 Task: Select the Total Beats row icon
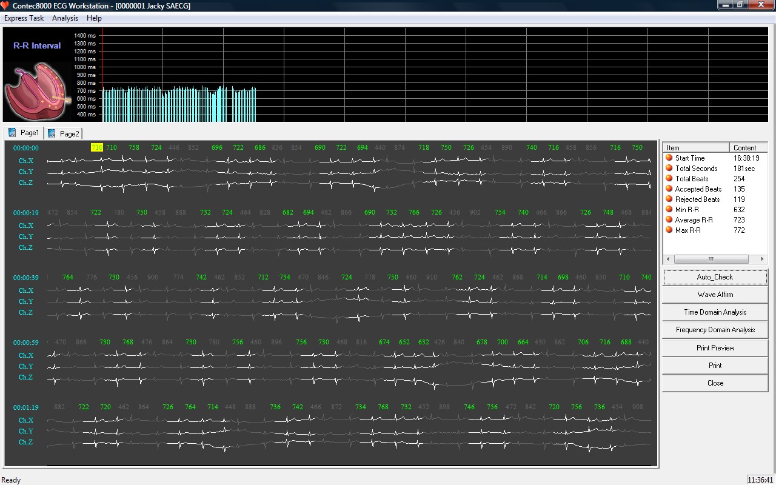(x=669, y=179)
